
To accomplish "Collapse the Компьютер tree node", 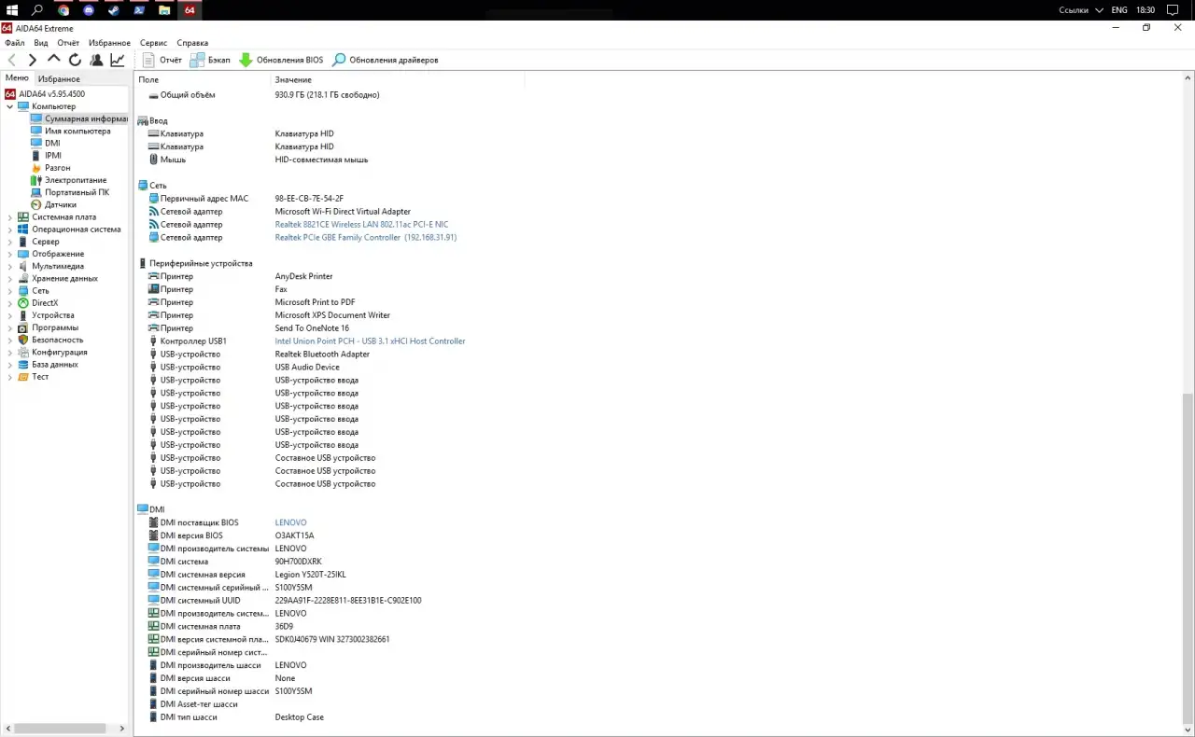I will pos(10,106).
